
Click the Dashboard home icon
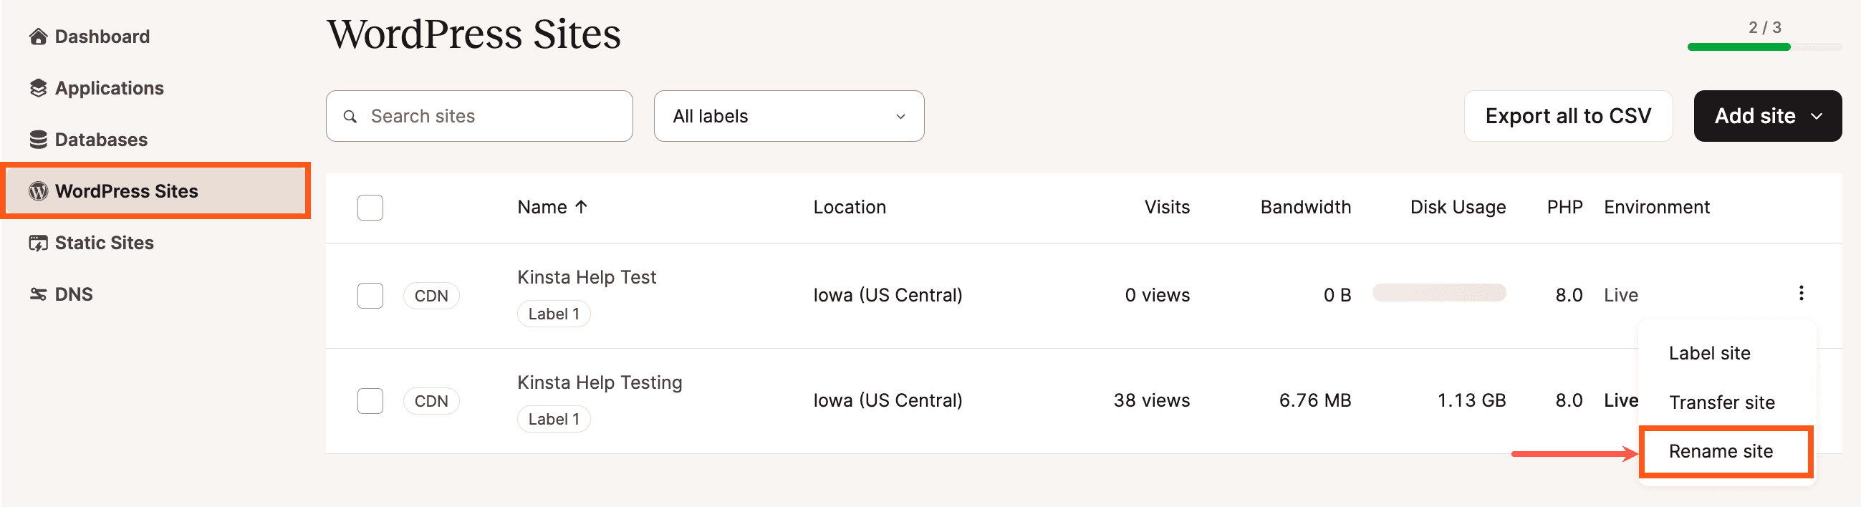38,37
